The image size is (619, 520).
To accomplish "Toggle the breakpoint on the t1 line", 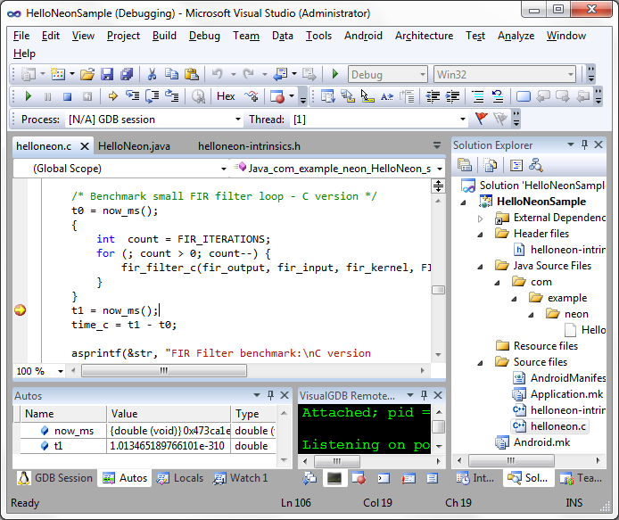I will pyautogui.click(x=20, y=310).
